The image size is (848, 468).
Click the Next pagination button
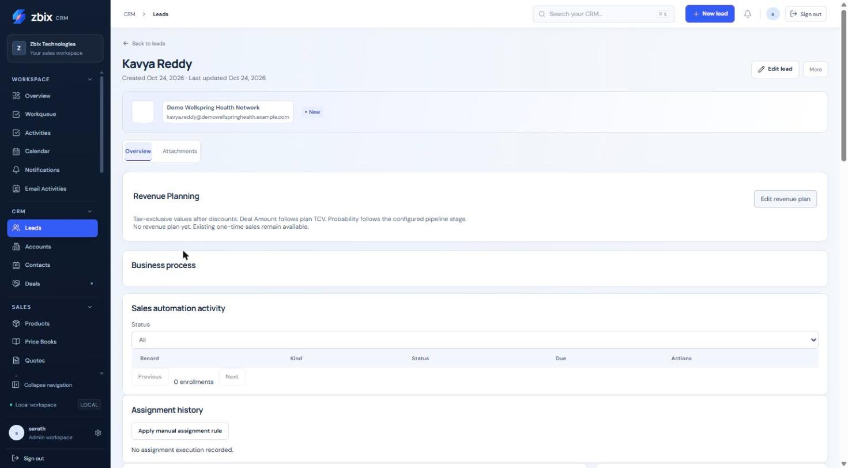pos(232,376)
